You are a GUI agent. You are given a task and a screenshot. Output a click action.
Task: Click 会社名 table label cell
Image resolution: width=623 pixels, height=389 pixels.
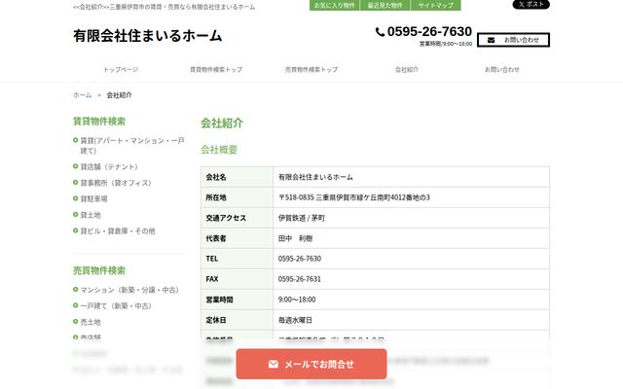[238, 177]
